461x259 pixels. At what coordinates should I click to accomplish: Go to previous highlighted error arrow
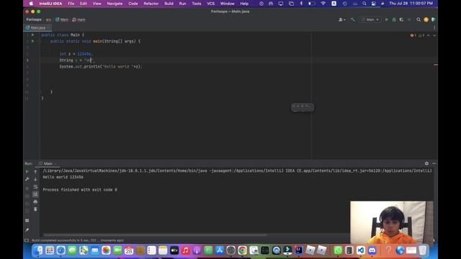pos(429,35)
